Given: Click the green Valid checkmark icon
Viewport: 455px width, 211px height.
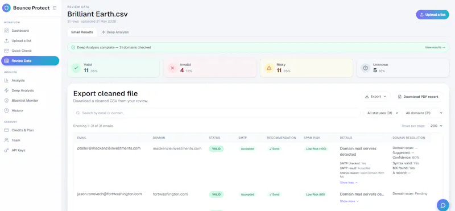Looking at the screenshot, I should 76,68.
